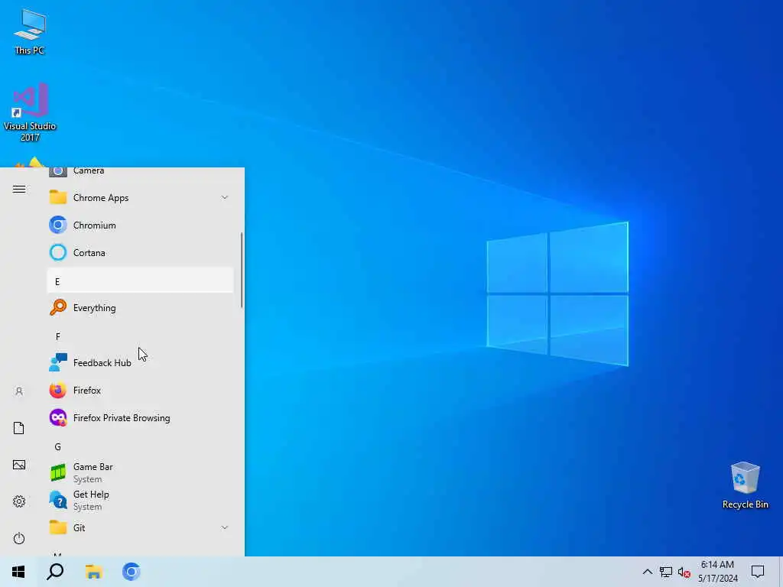Open Get Help system app
Viewport: 783px width, 587px height.
(x=141, y=500)
